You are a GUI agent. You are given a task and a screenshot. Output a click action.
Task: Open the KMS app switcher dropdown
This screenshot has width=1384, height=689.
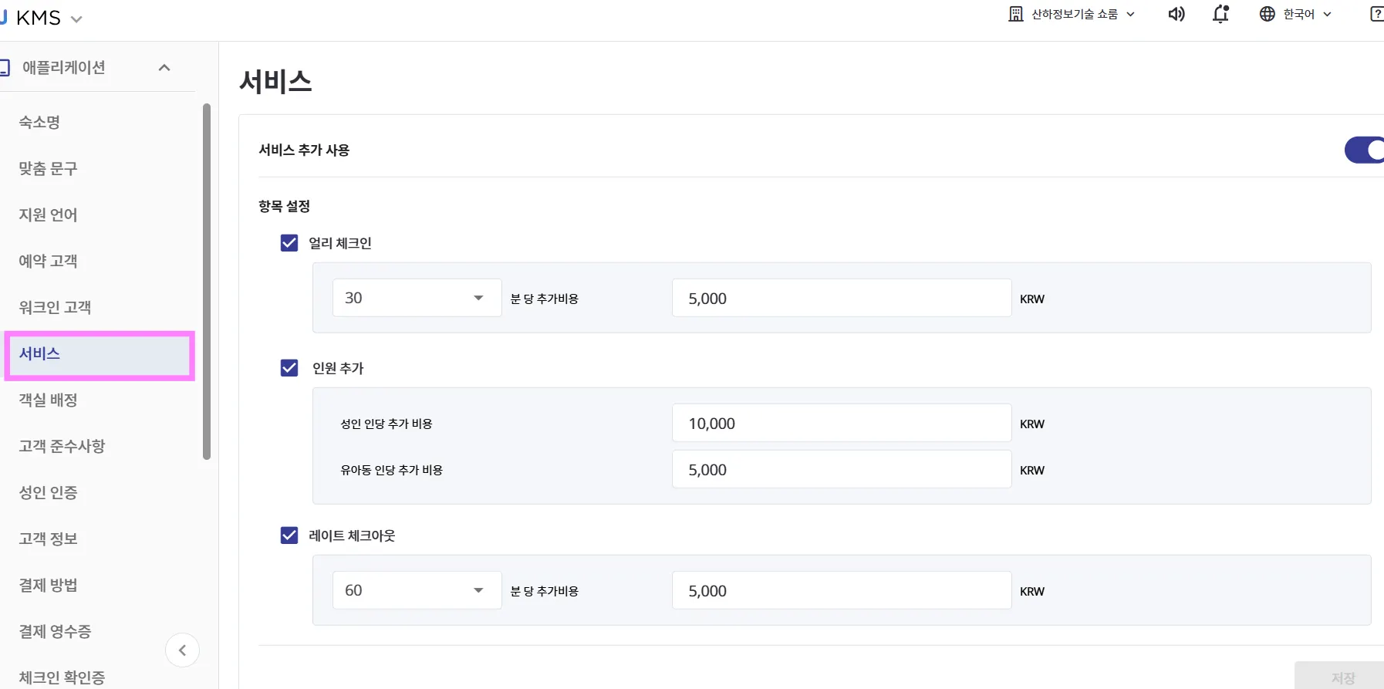pyautogui.click(x=76, y=19)
